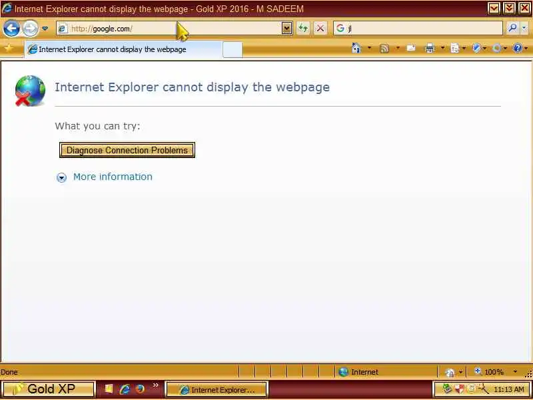Image resolution: width=533 pixels, height=400 pixels.
Task: Click the 'Done' status bar text
Action: (x=9, y=372)
